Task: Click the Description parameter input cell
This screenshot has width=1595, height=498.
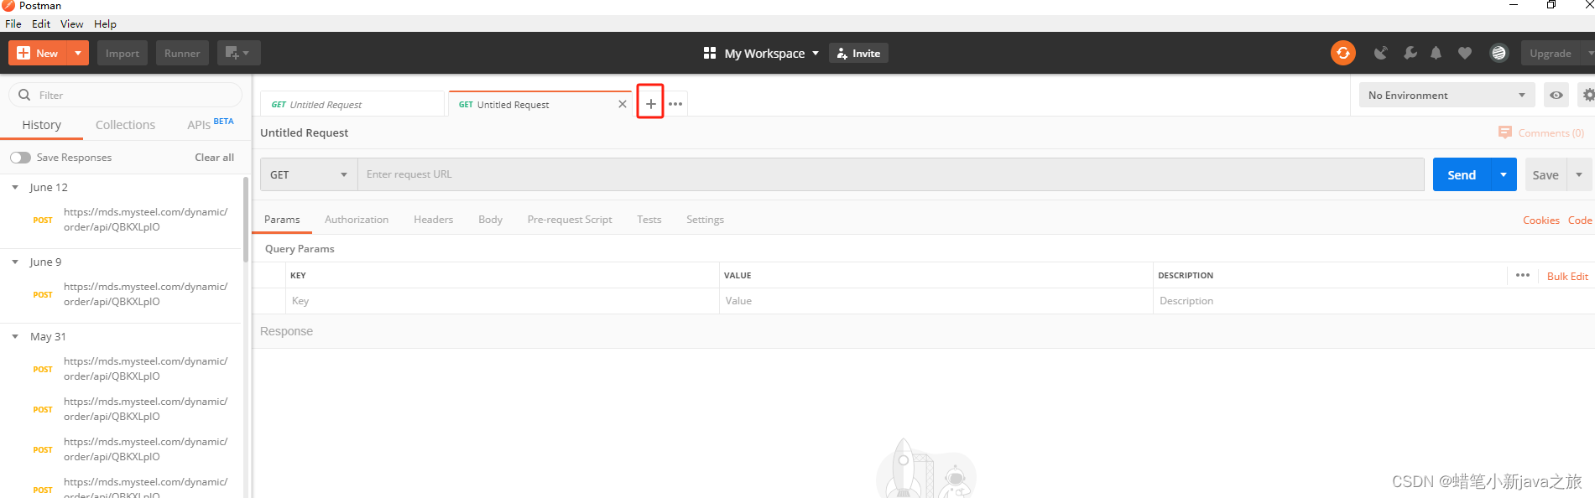Action: [x=1373, y=301]
